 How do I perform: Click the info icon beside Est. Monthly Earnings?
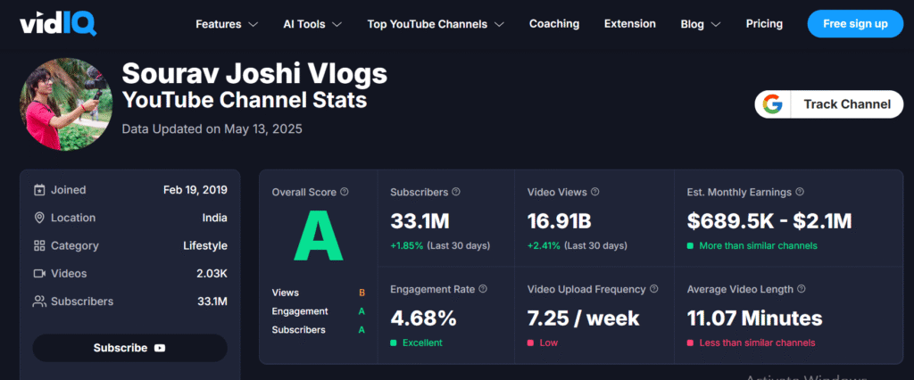(x=800, y=192)
